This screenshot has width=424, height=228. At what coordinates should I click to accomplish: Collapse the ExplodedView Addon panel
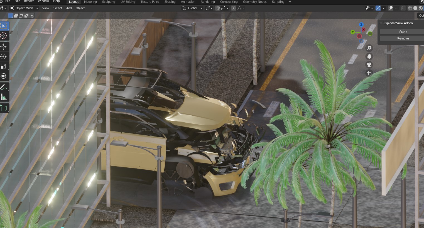click(381, 23)
